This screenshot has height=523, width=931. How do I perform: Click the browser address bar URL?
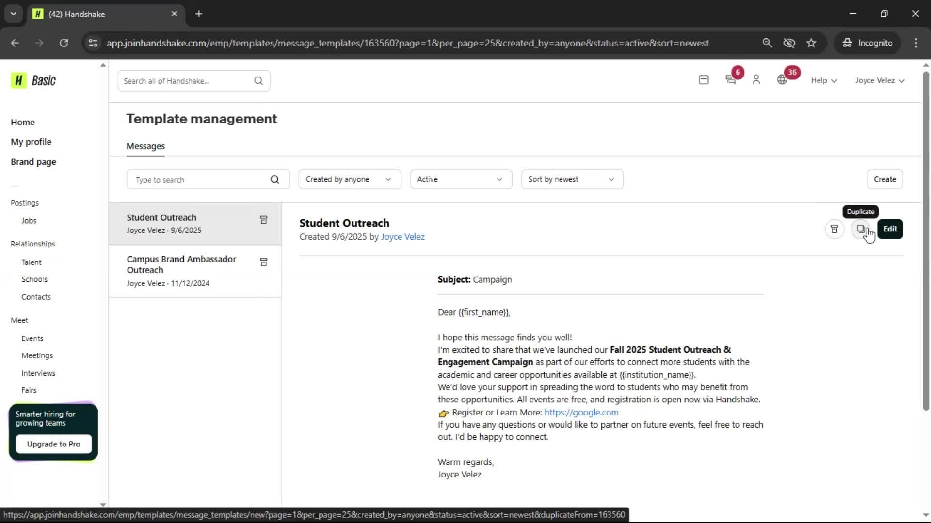pyautogui.click(x=407, y=43)
